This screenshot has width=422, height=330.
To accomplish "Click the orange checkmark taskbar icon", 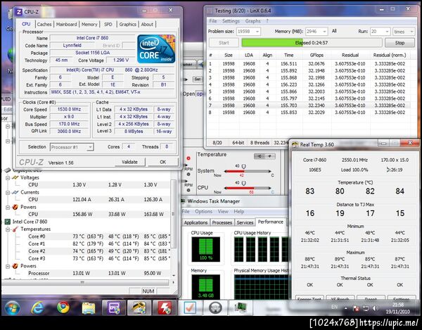I will (190, 307).
